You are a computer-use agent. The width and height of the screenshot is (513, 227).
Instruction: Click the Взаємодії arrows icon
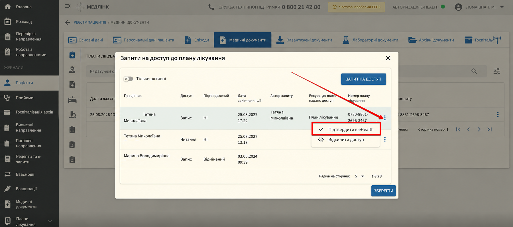(x=7, y=174)
